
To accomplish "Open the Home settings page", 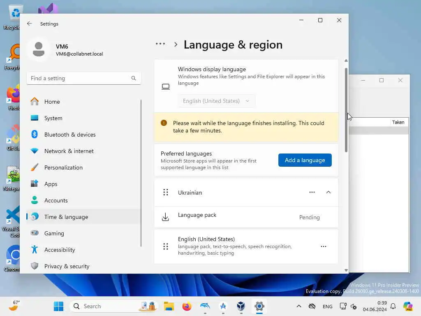I will pos(84,102).
